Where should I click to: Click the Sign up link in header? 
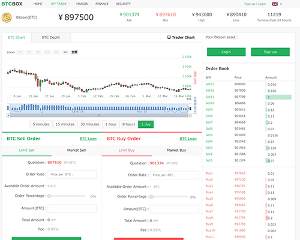point(250,4)
